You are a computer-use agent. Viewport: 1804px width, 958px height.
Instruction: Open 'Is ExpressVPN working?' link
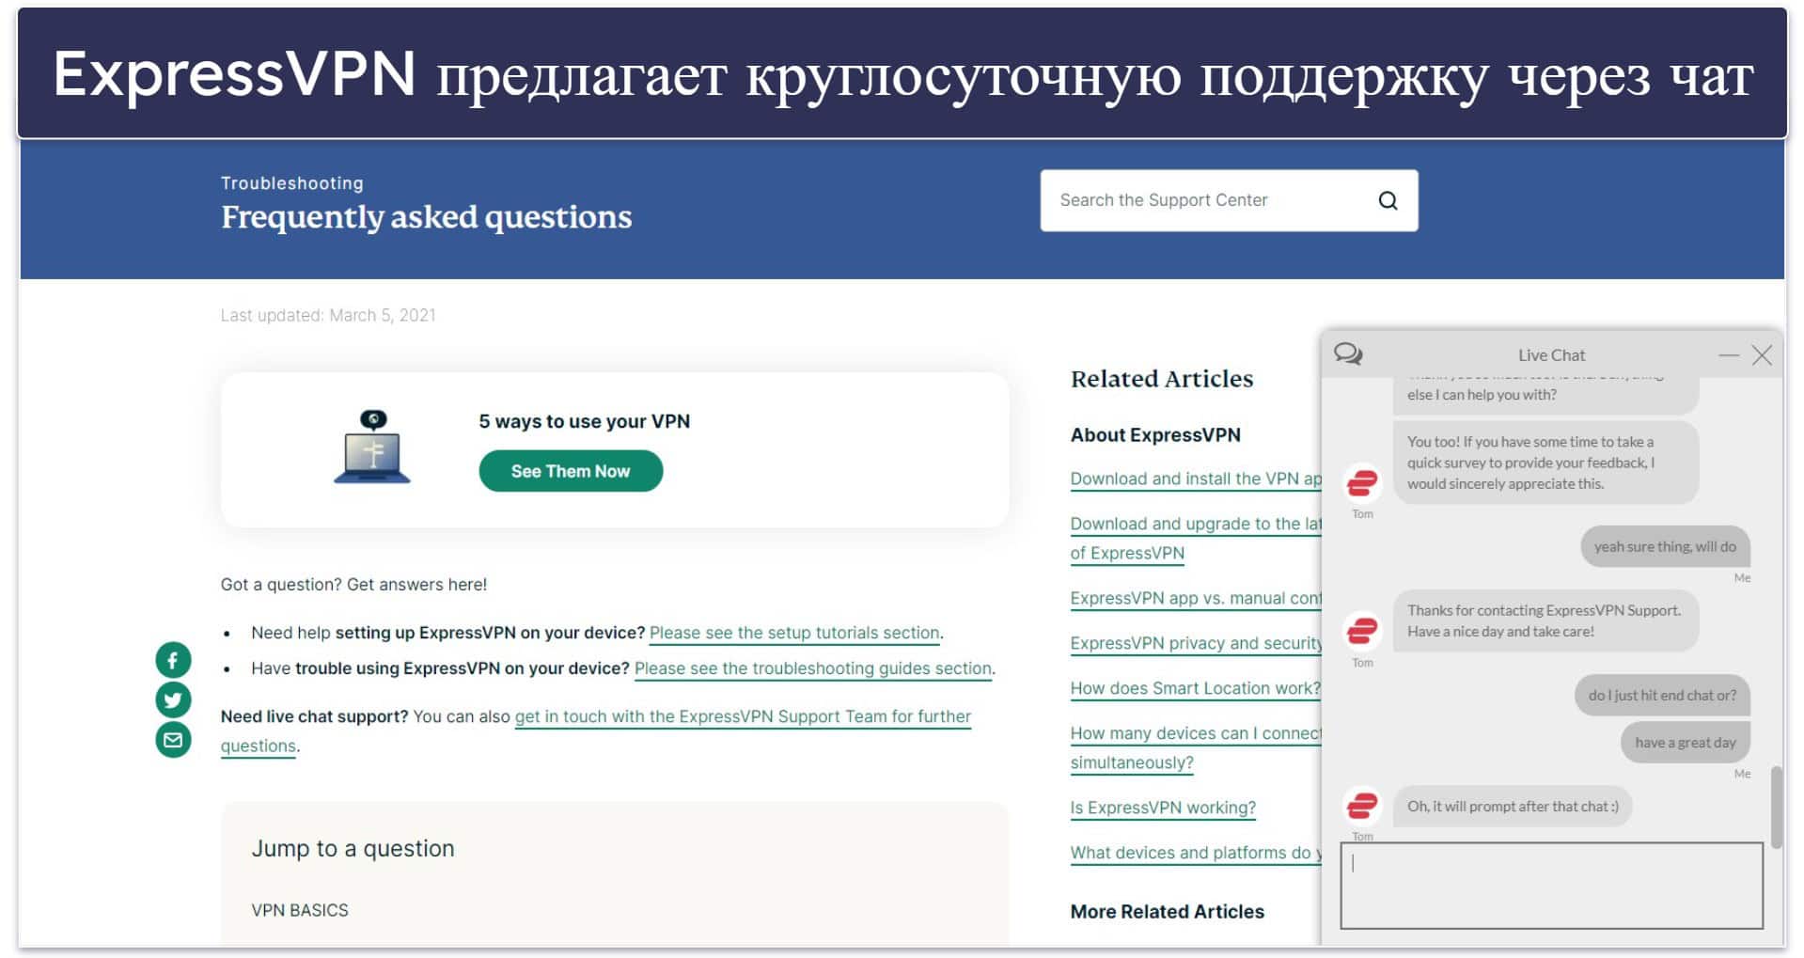click(1163, 808)
